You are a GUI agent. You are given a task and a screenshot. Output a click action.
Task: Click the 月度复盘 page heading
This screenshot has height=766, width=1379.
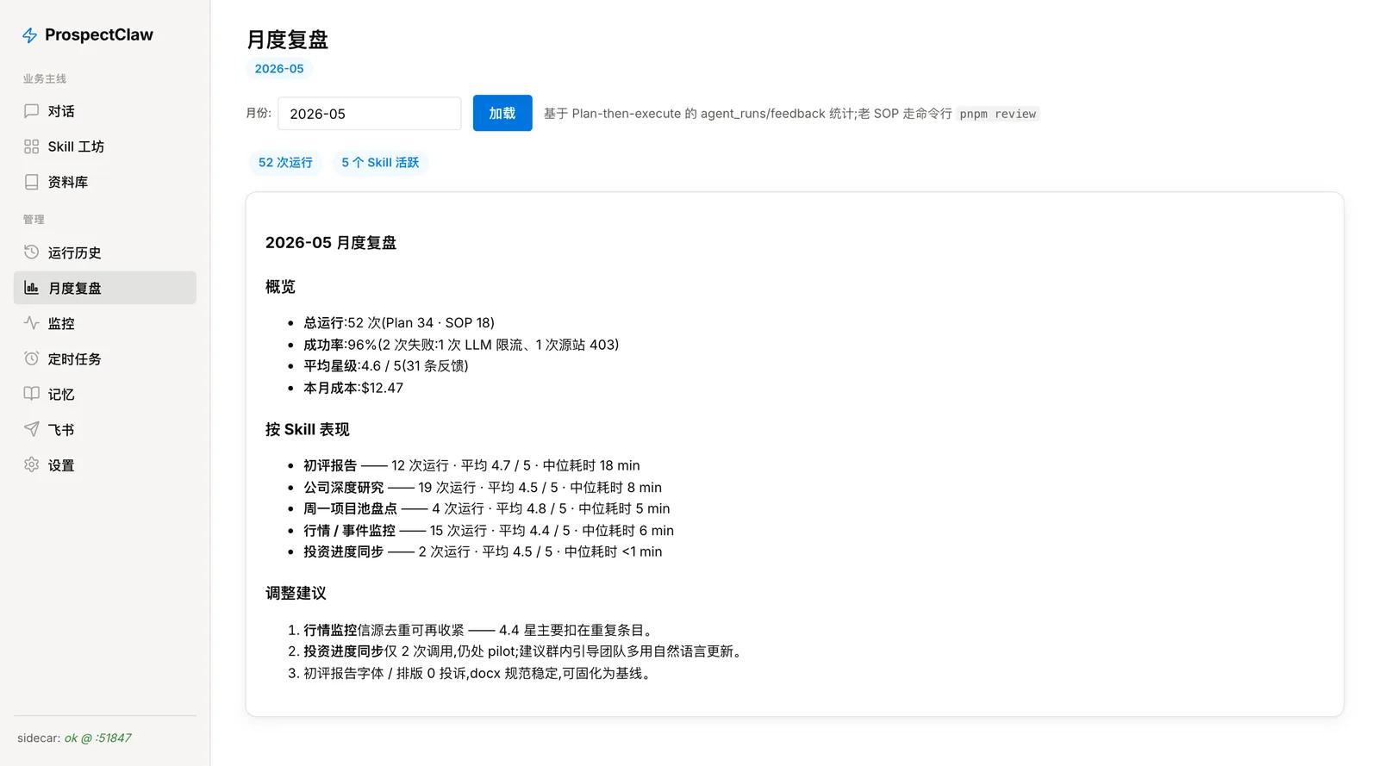pos(288,40)
